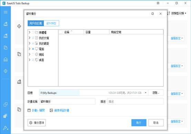Open the schedule link beside the calendar icon
The width and height of the screenshot is (191, 134).
pos(38,110)
